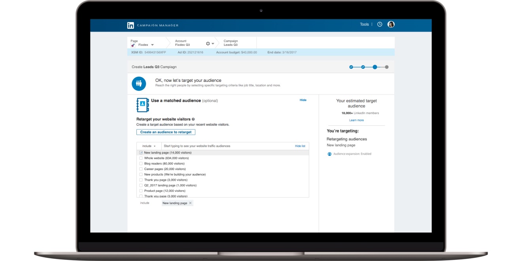Viewport: 522px width, 261px height.
Task: Click the LinkedIn logo icon
Action: pyautogui.click(x=130, y=25)
